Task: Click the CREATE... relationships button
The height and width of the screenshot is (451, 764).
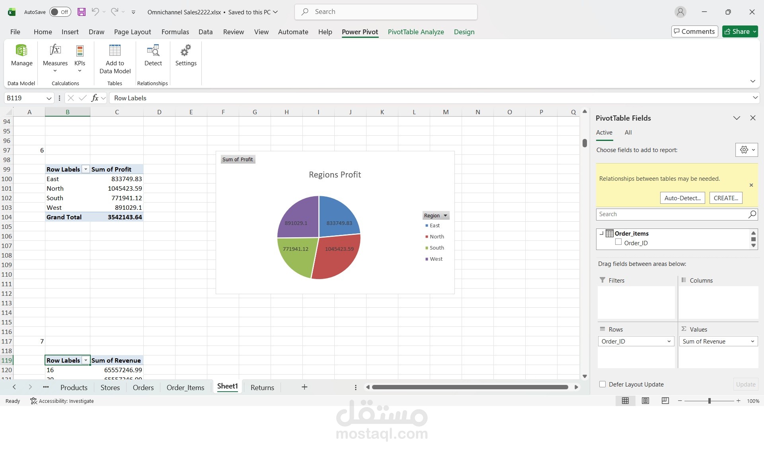Action: pos(725,198)
